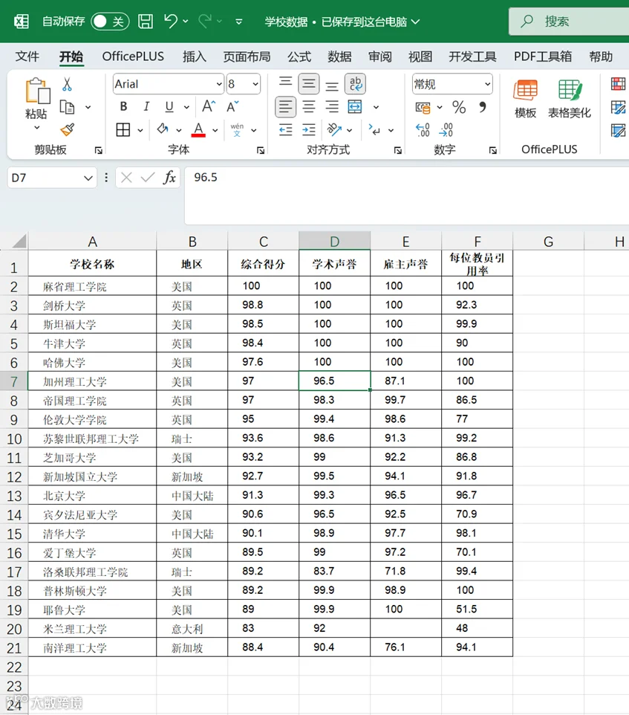Click the Comma Style icon
The width and height of the screenshot is (629, 715).
(x=483, y=107)
